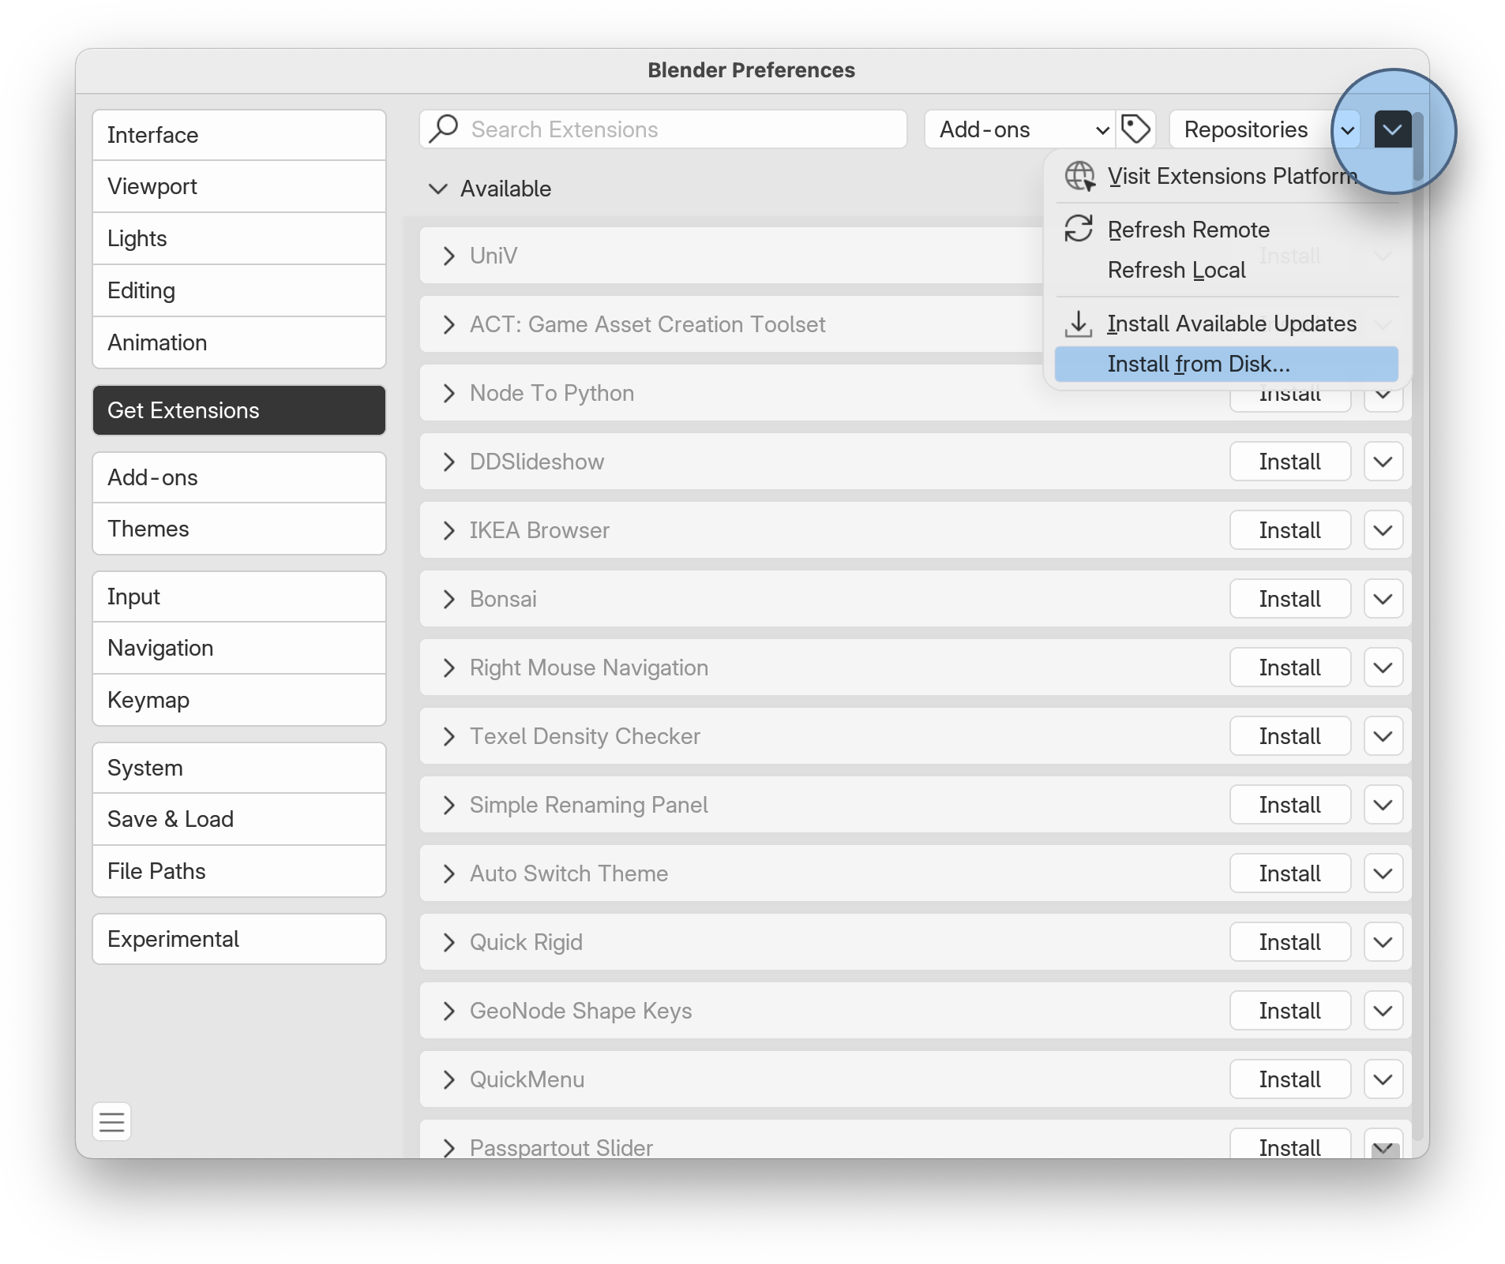Expand Right Mouse Navigation details
Viewport: 1505px width, 1264px height.
449,668
